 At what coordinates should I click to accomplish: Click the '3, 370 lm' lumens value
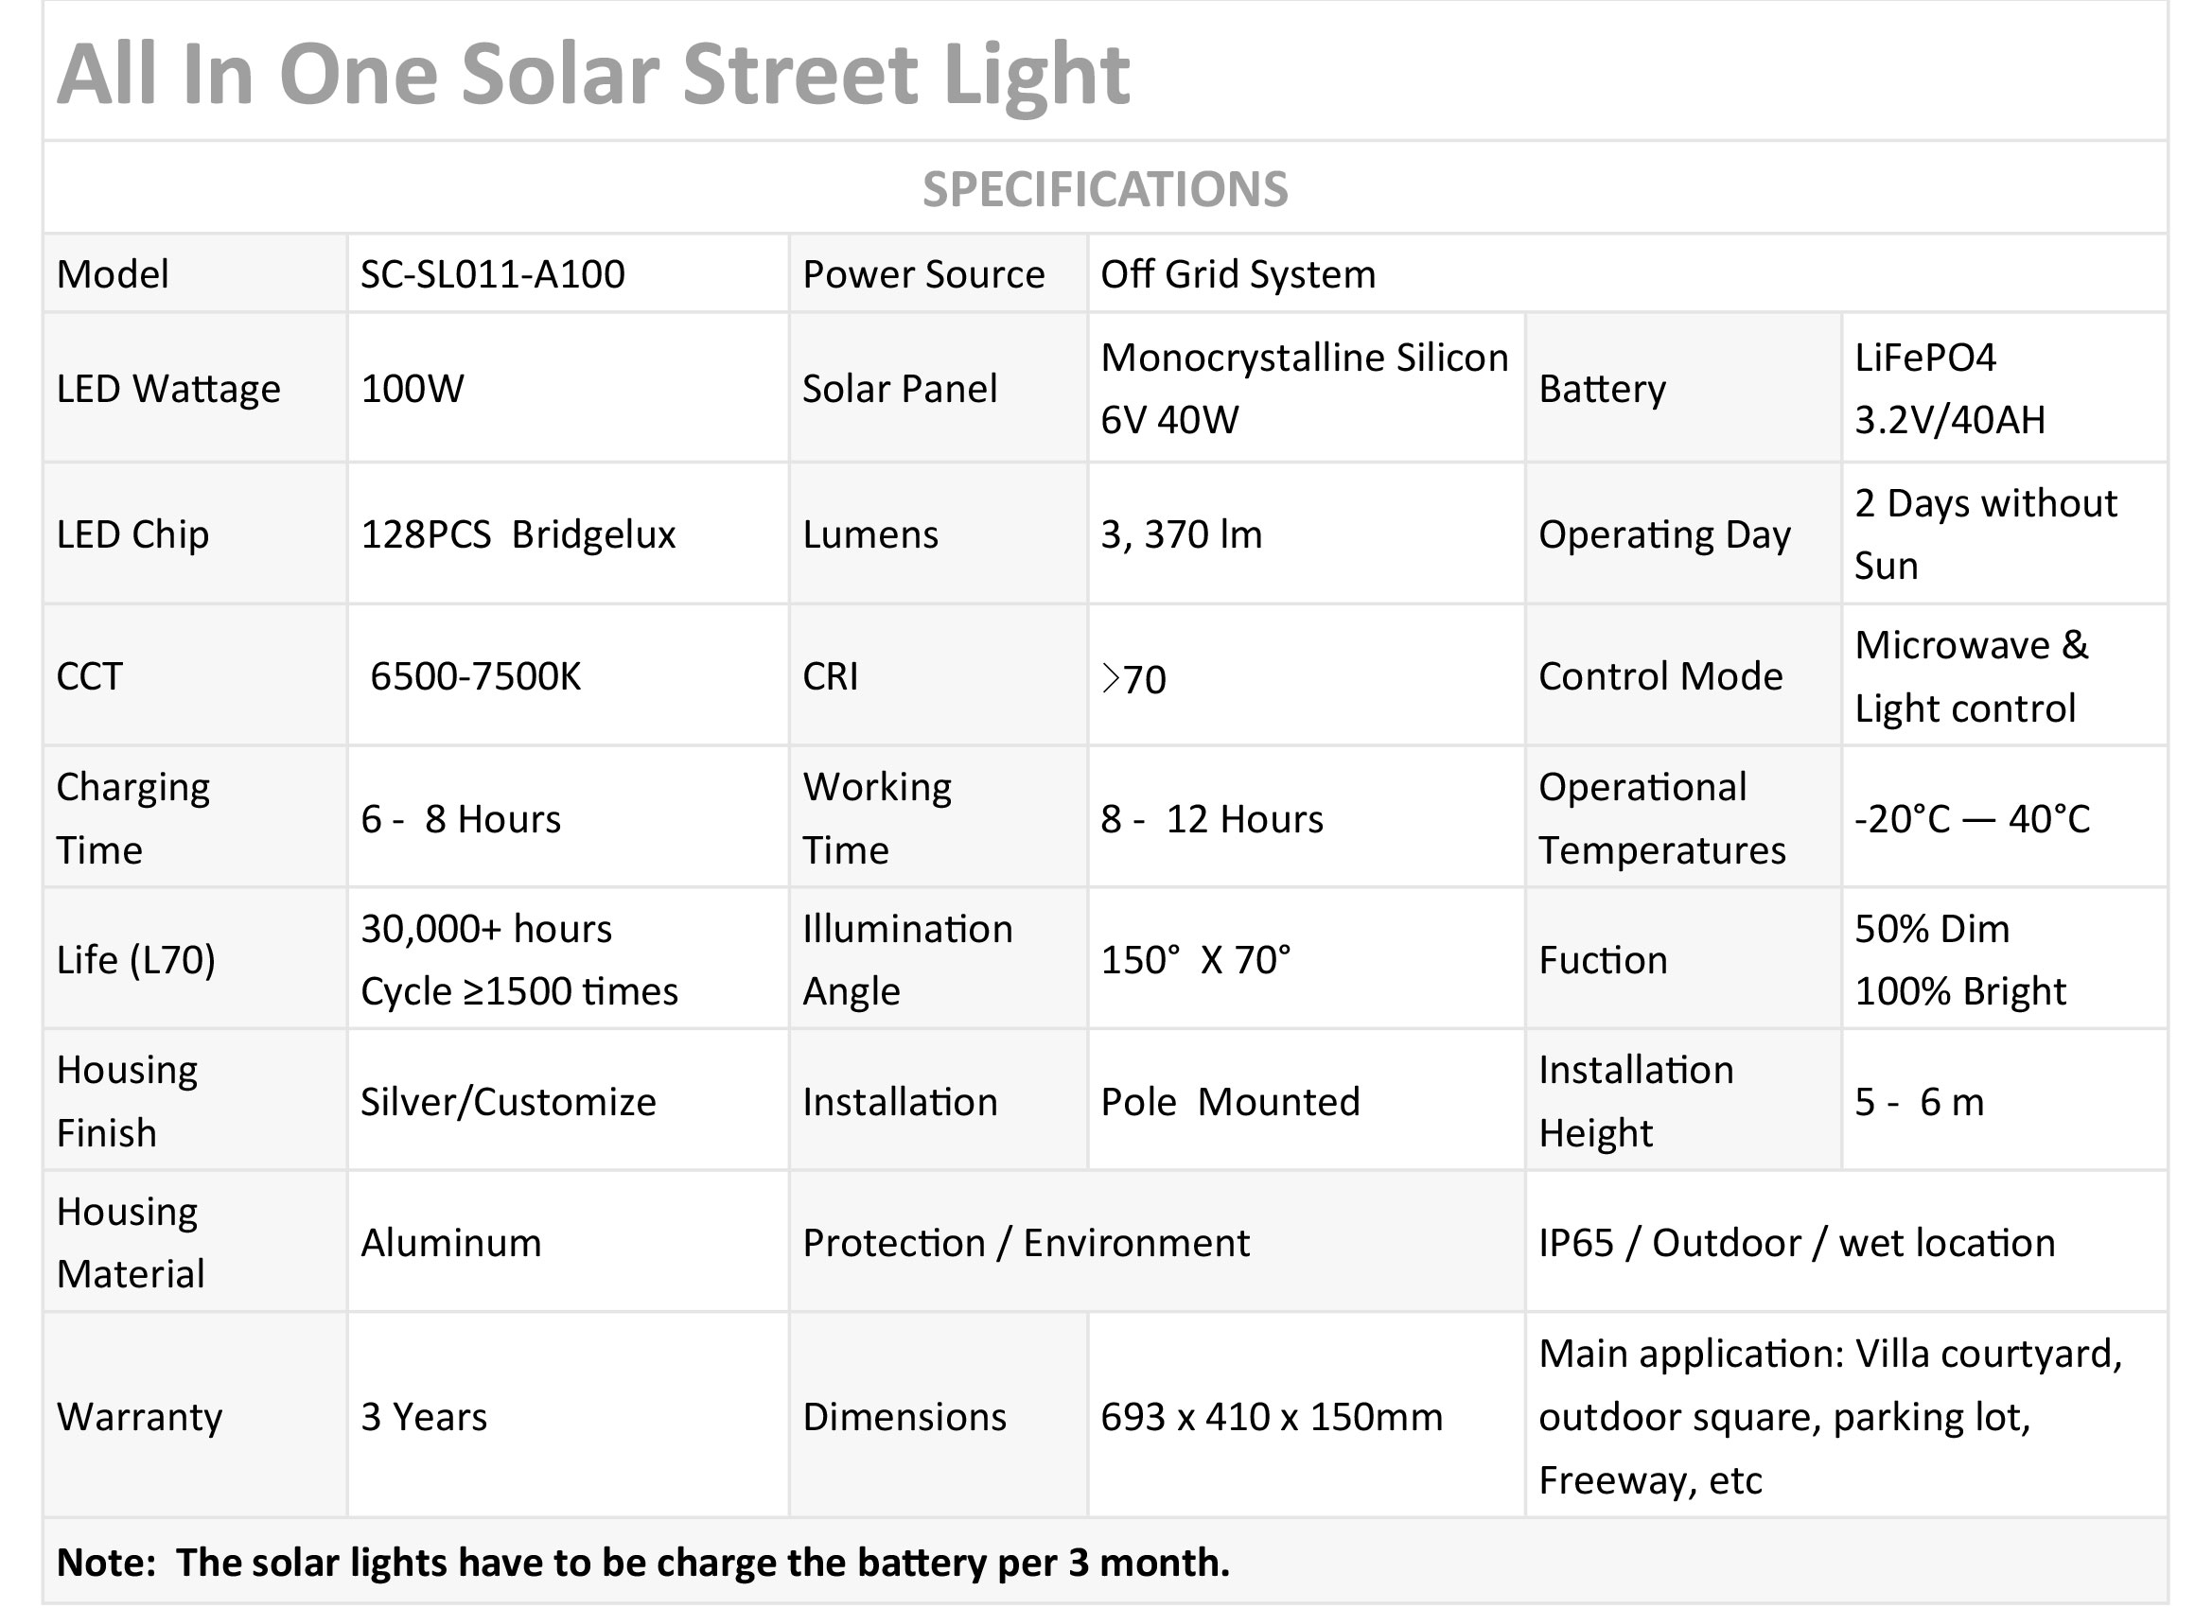(x=1181, y=534)
